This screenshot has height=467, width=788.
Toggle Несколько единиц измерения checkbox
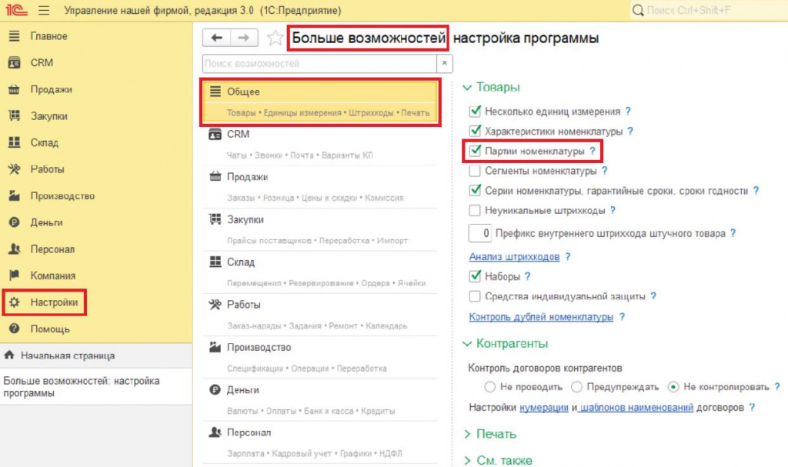click(474, 111)
